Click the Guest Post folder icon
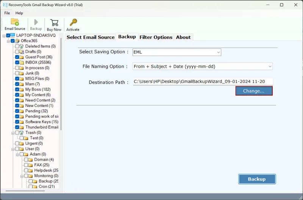This screenshot has height=200, width=303. [x=22, y=57]
